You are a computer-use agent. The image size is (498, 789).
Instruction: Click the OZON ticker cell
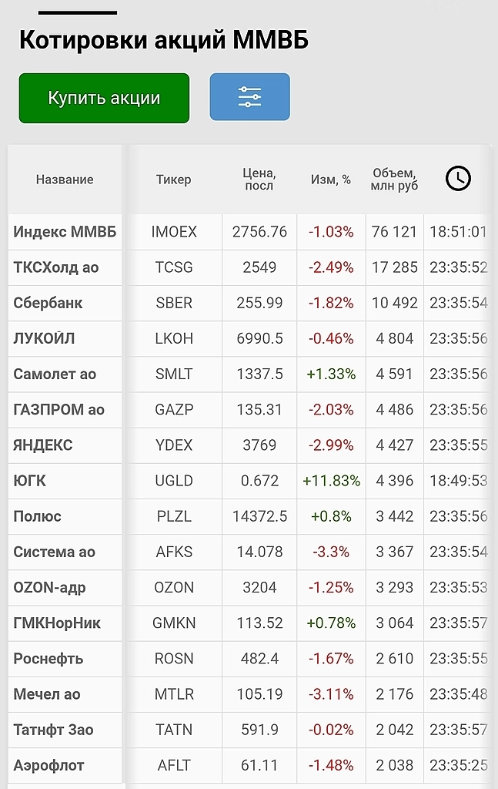[x=173, y=587]
